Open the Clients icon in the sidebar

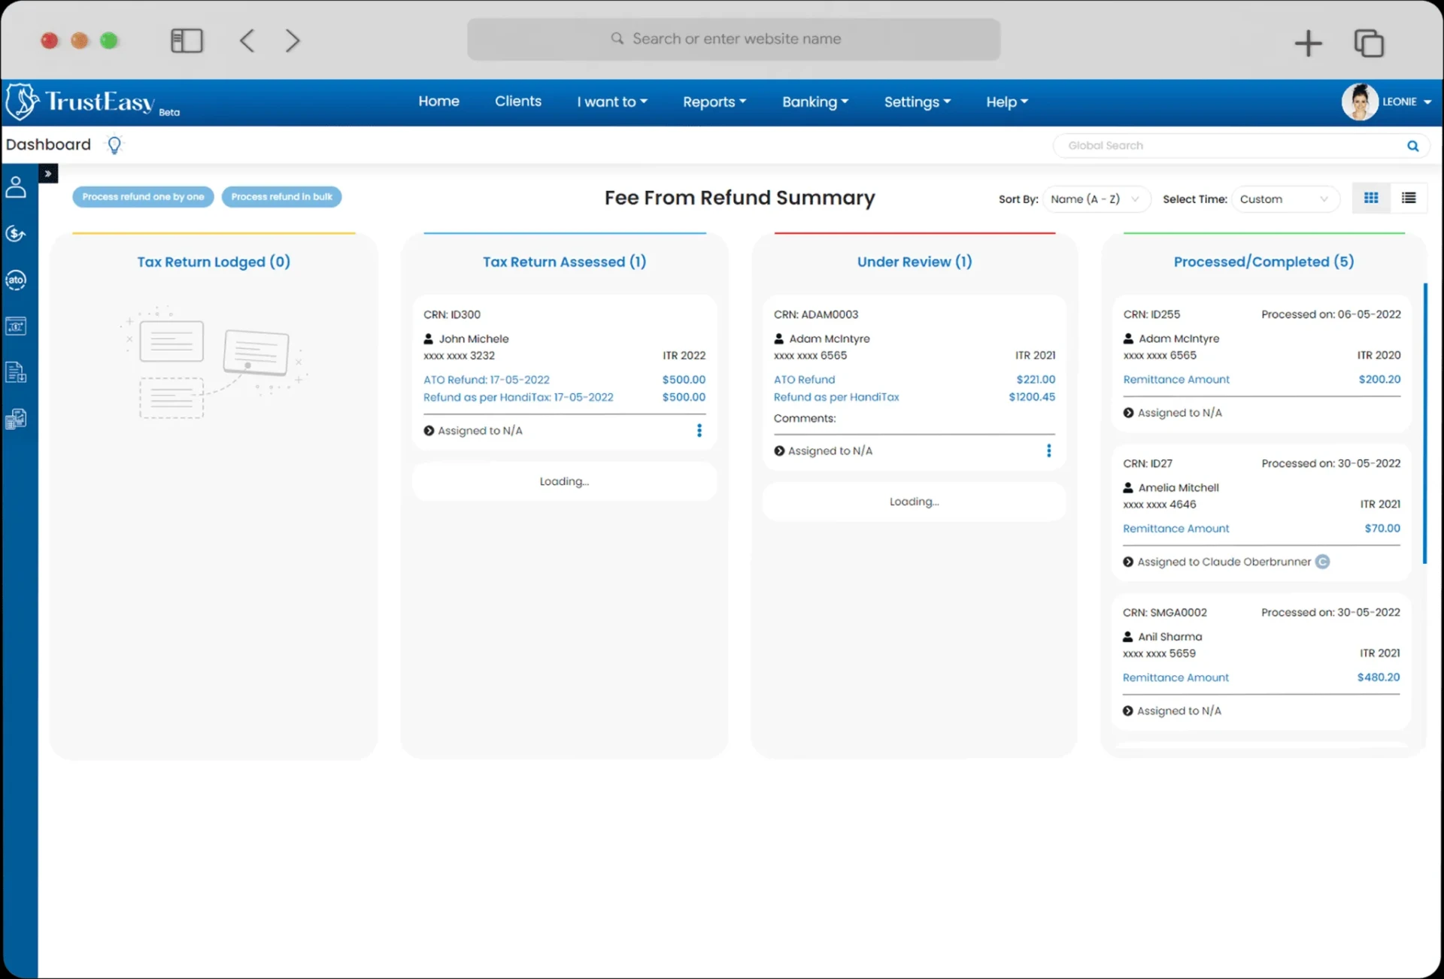tap(16, 187)
